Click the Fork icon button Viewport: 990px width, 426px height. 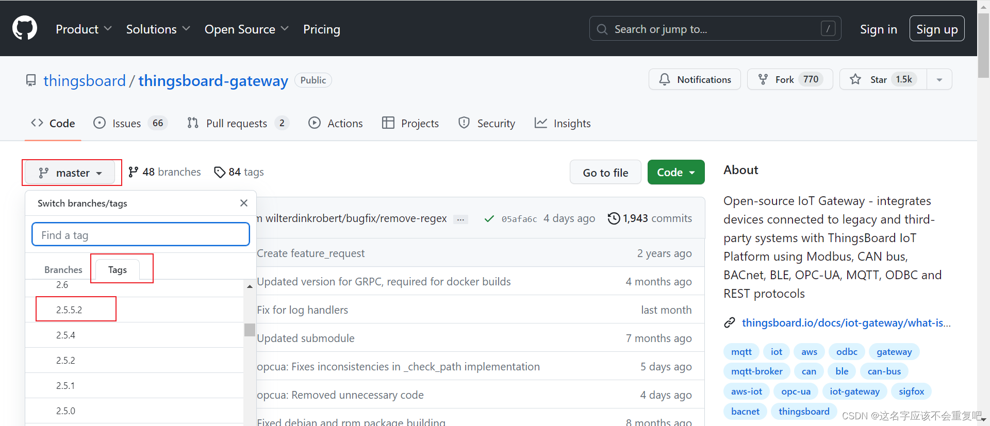pyautogui.click(x=763, y=79)
